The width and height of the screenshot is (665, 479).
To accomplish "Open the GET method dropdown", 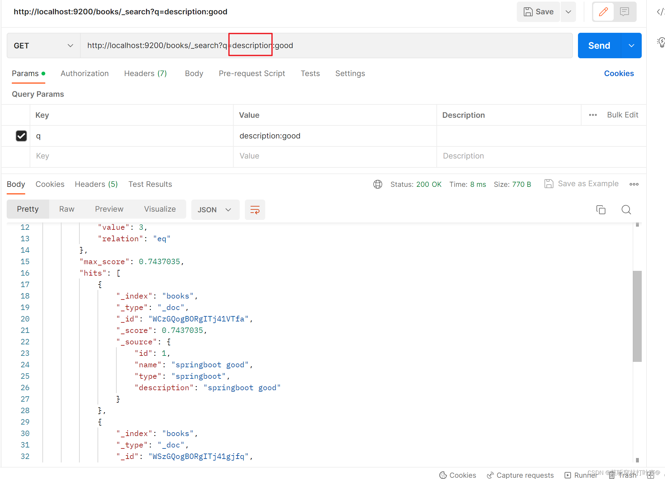I will [x=43, y=46].
